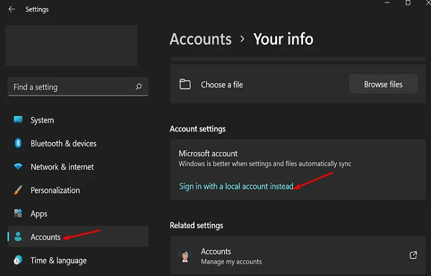Open Time & language settings
Image resolution: width=431 pixels, height=276 pixels.
78,260
